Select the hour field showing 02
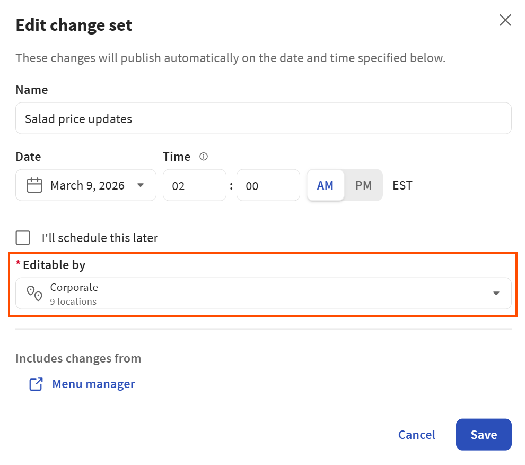 tap(194, 185)
